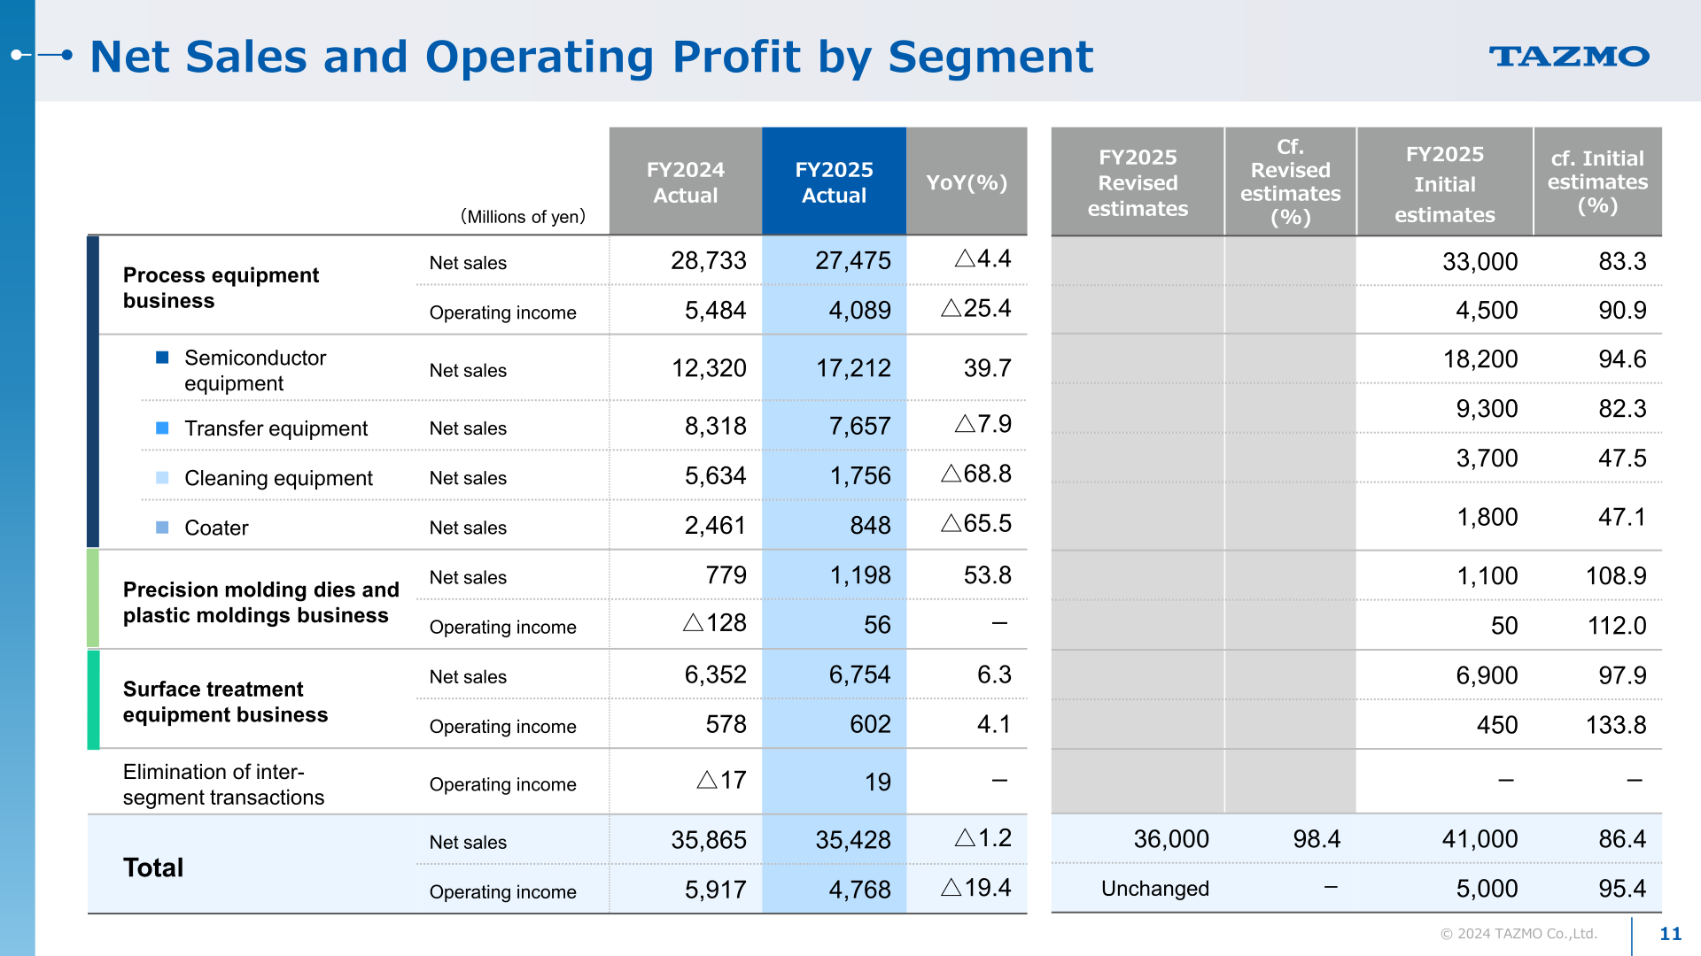Click the 133.8 initial estimates percentage
Image resolution: width=1701 pixels, height=956 pixels.
[1616, 725]
